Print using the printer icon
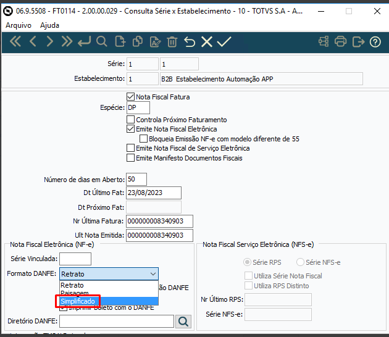This screenshot has width=389, height=337. coord(340,41)
